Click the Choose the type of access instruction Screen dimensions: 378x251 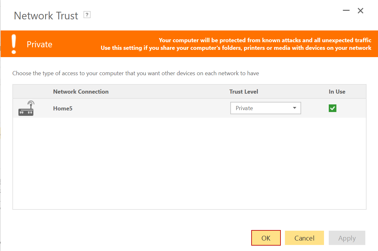click(136, 73)
